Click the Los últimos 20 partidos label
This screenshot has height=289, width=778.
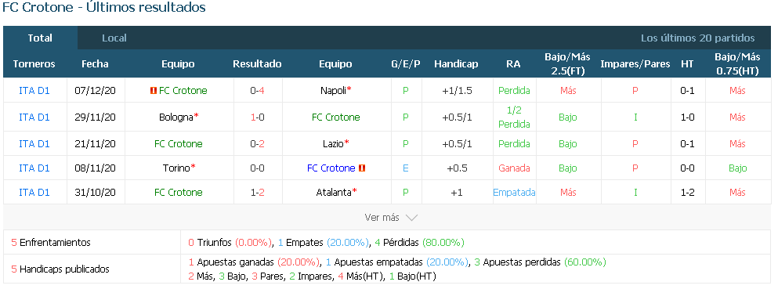pos(697,38)
